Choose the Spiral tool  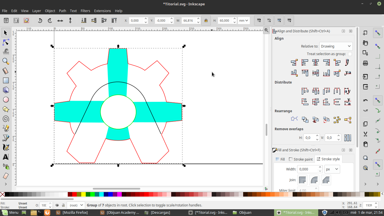(x=6, y=119)
